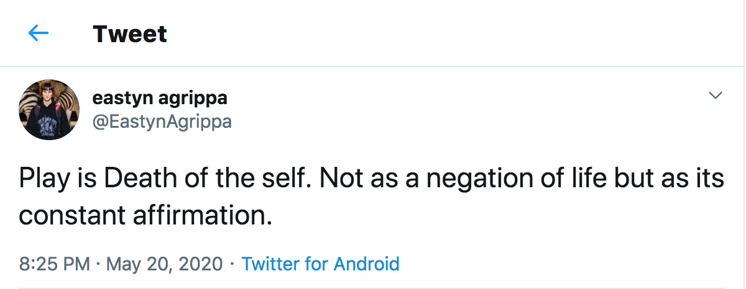The width and height of the screenshot is (746, 289).
Task: Click the word Android in source label
Action: tap(366, 264)
